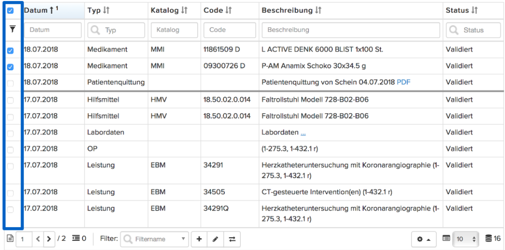Click the page document icon in the footer
The height and width of the screenshot is (250, 505).
coord(10,239)
